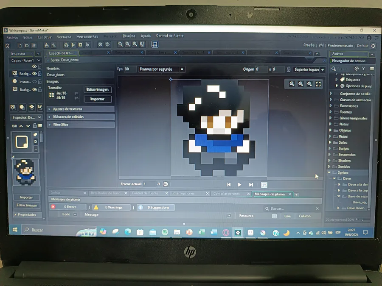Zoom in using the main toolbar magnifier
Viewport: 382px width, 286px height.
(121, 44)
